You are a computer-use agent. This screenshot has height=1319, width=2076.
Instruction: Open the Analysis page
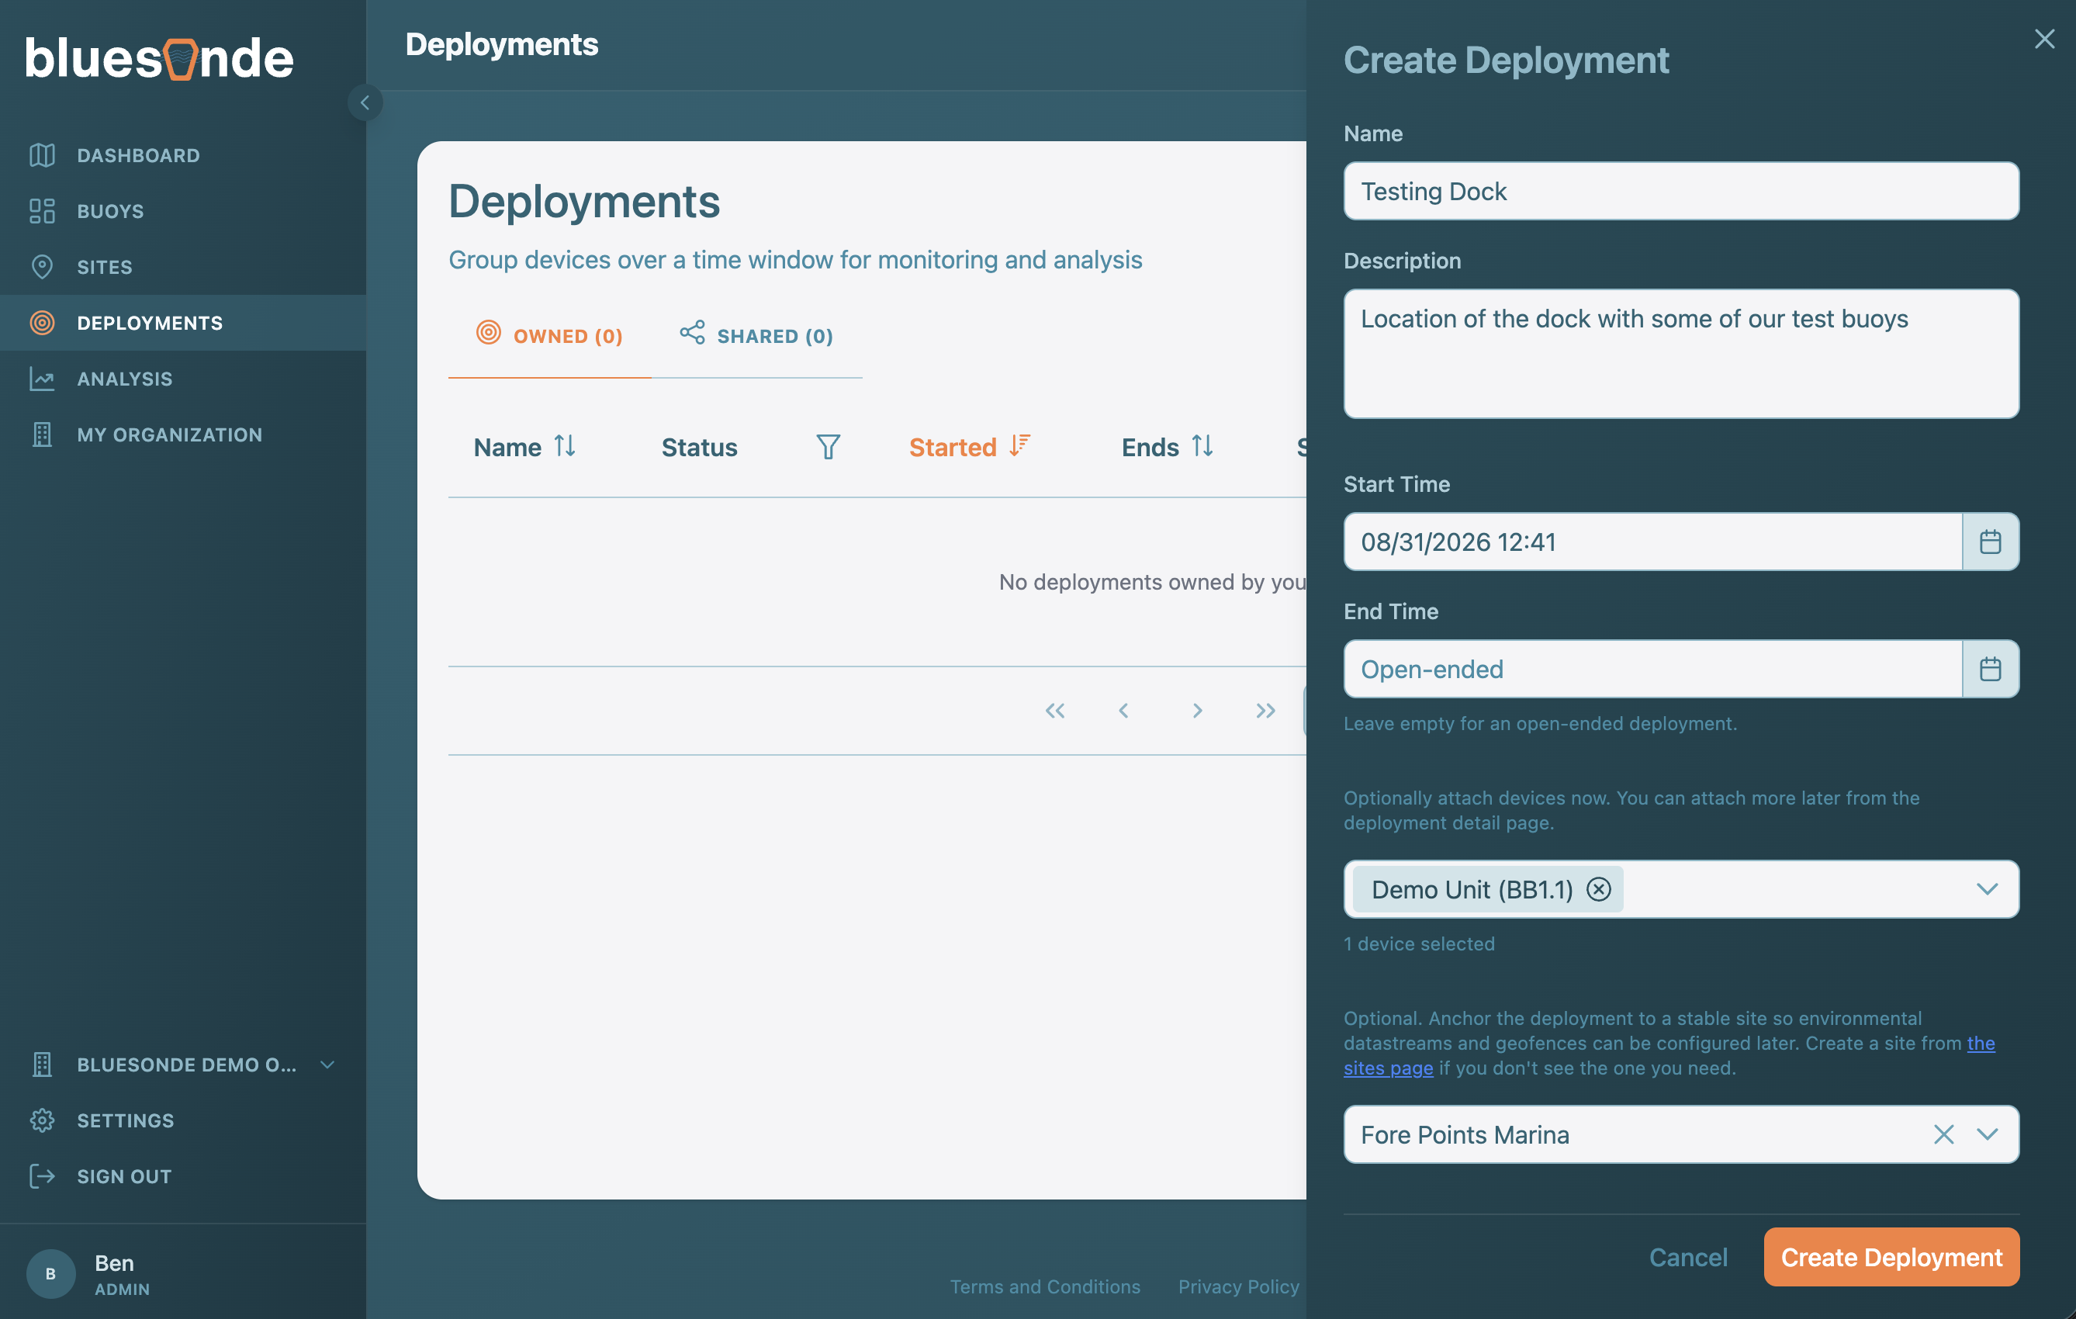pos(183,379)
